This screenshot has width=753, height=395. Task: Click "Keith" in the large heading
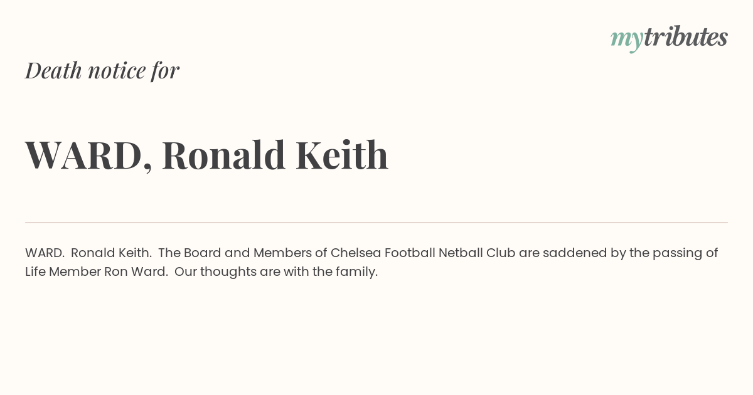tap(342, 155)
